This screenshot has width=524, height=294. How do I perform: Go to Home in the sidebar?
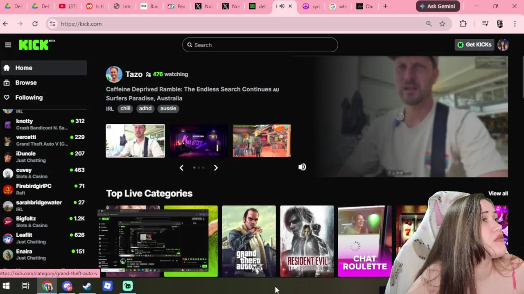coord(43,68)
